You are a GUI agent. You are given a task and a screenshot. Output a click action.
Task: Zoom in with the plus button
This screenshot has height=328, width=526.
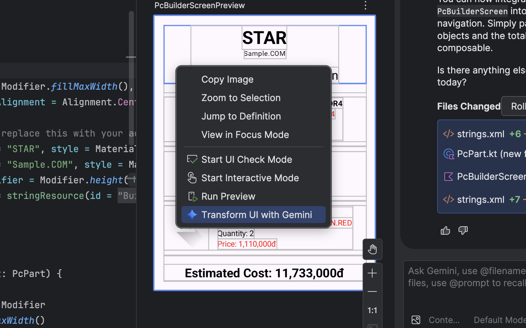click(x=372, y=273)
